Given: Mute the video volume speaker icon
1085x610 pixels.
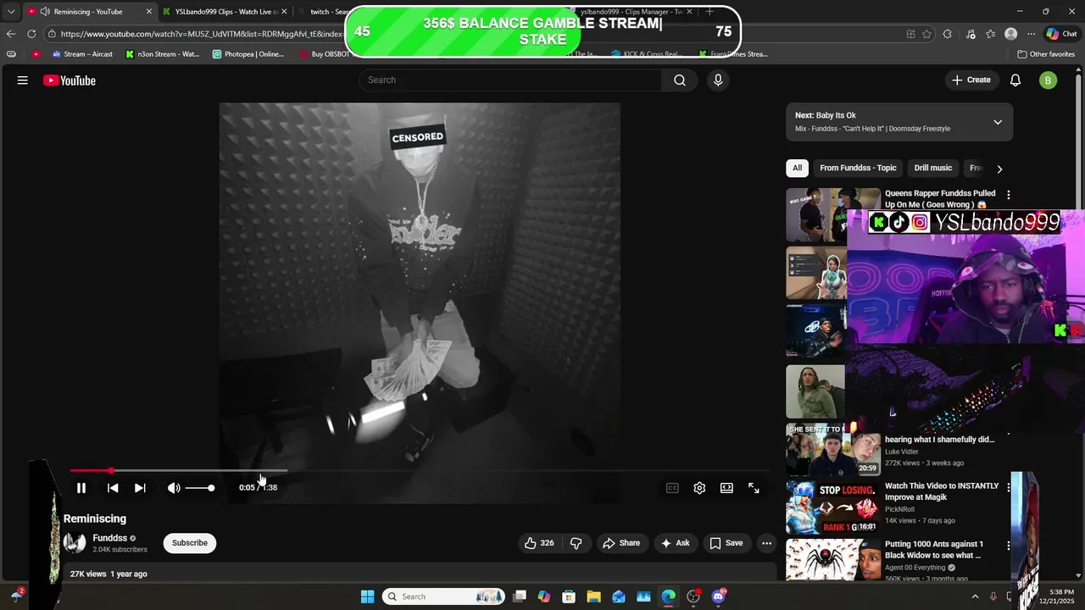Looking at the screenshot, I should click(x=174, y=488).
